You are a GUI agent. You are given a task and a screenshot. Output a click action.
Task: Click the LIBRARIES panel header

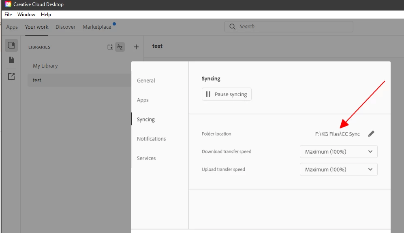coord(39,47)
